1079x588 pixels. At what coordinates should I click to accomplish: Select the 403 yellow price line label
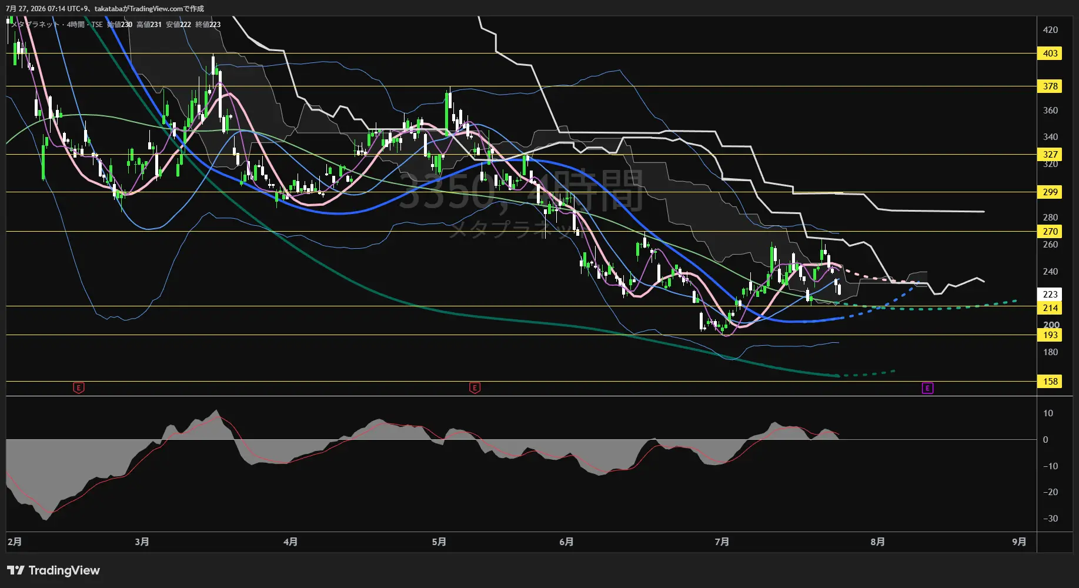1050,54
